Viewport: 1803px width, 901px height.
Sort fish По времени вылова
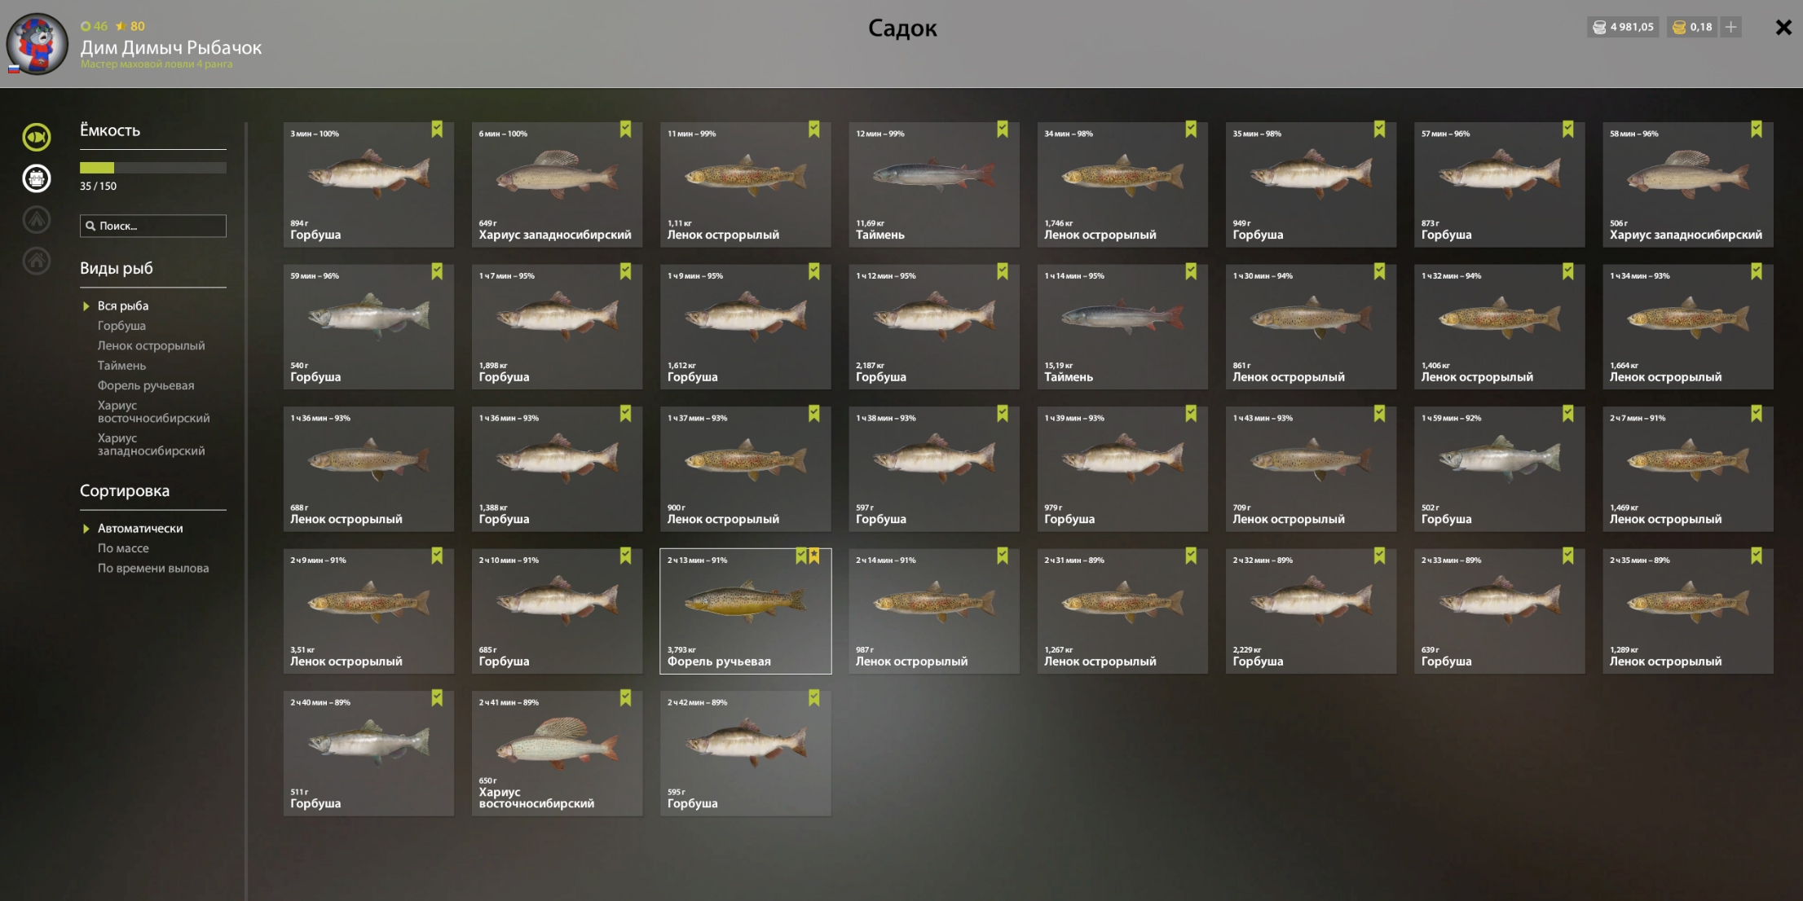click(x=153, y=569)
